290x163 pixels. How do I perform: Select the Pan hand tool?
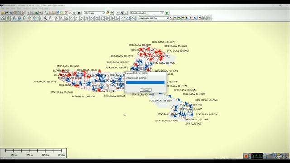tap(50, 13)
